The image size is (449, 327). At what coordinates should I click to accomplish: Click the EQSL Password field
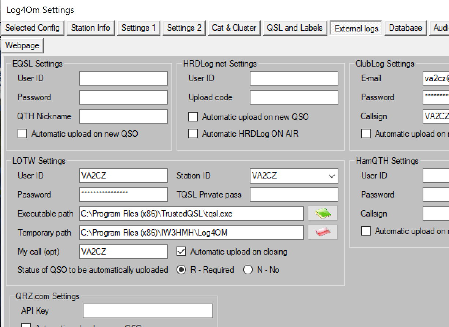coord(123,97)
